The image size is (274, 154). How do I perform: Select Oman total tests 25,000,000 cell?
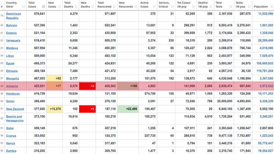tap(224, 101)
